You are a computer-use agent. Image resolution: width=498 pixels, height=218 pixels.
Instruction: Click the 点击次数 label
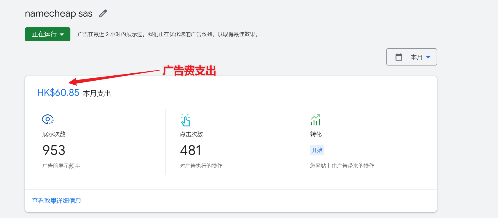point(191,134)
